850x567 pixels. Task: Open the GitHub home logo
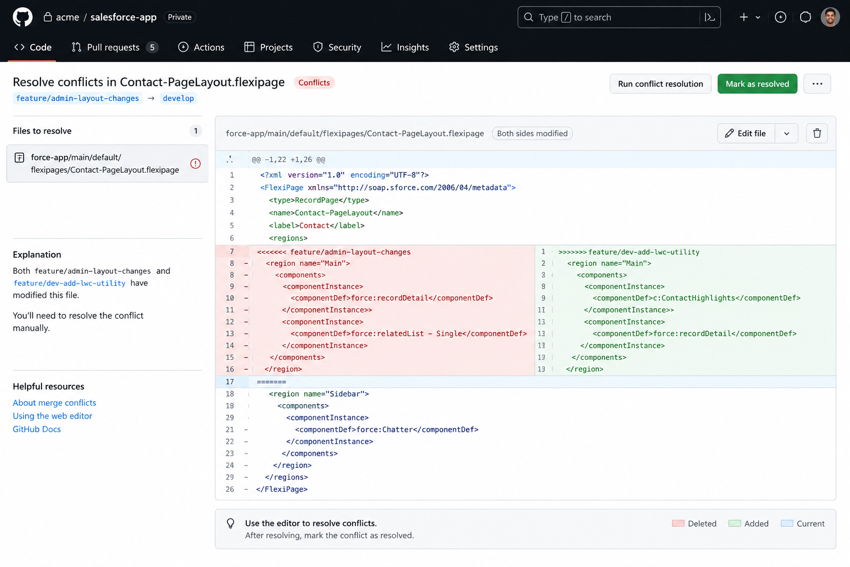pyautogui.click(x=23, y=17)
